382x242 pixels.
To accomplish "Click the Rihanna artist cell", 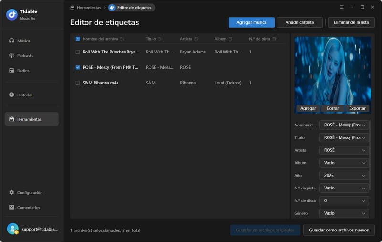I will pyautogui.click(x=188, y=83).
